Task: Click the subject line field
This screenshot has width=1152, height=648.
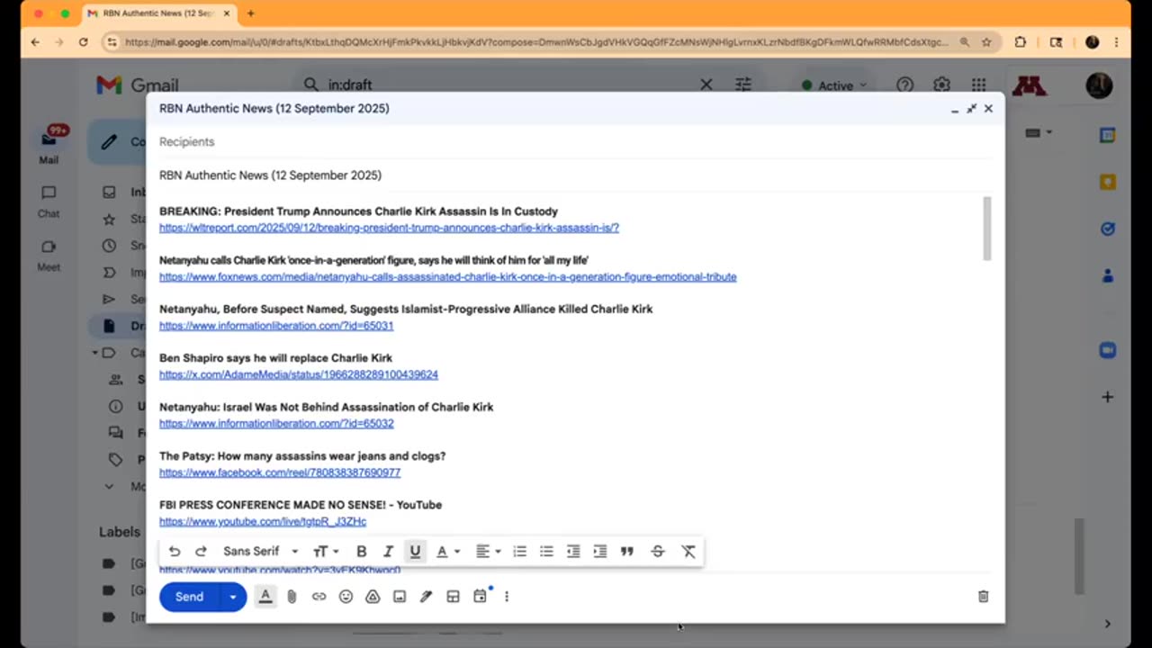Action: coord(575,175)
